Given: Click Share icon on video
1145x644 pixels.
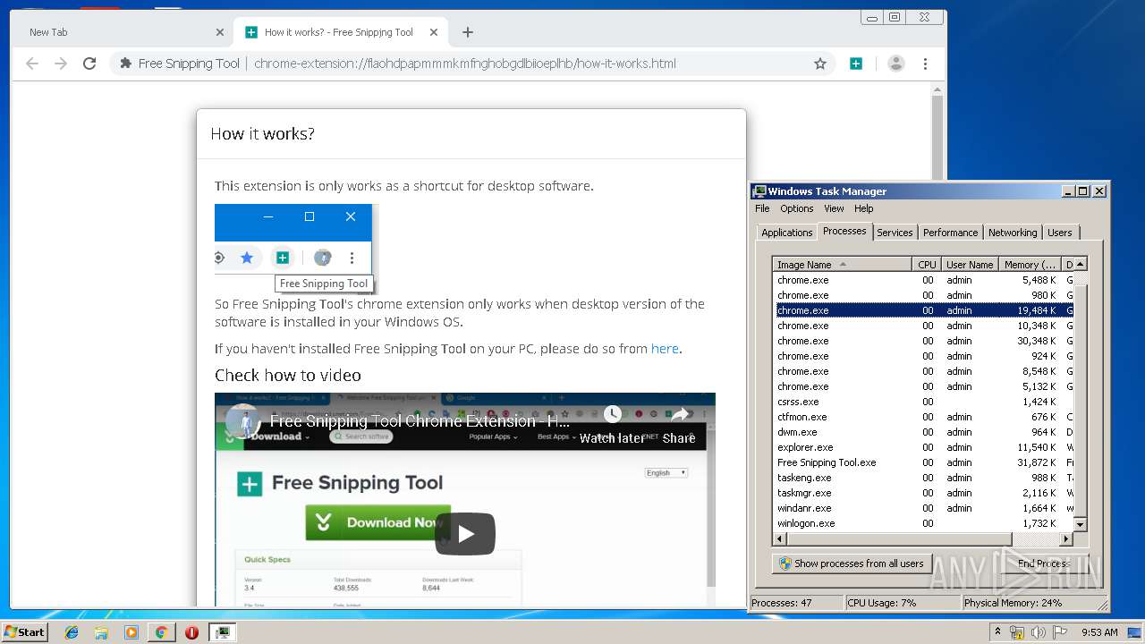Looking at the screenshot, I should 679,425.
